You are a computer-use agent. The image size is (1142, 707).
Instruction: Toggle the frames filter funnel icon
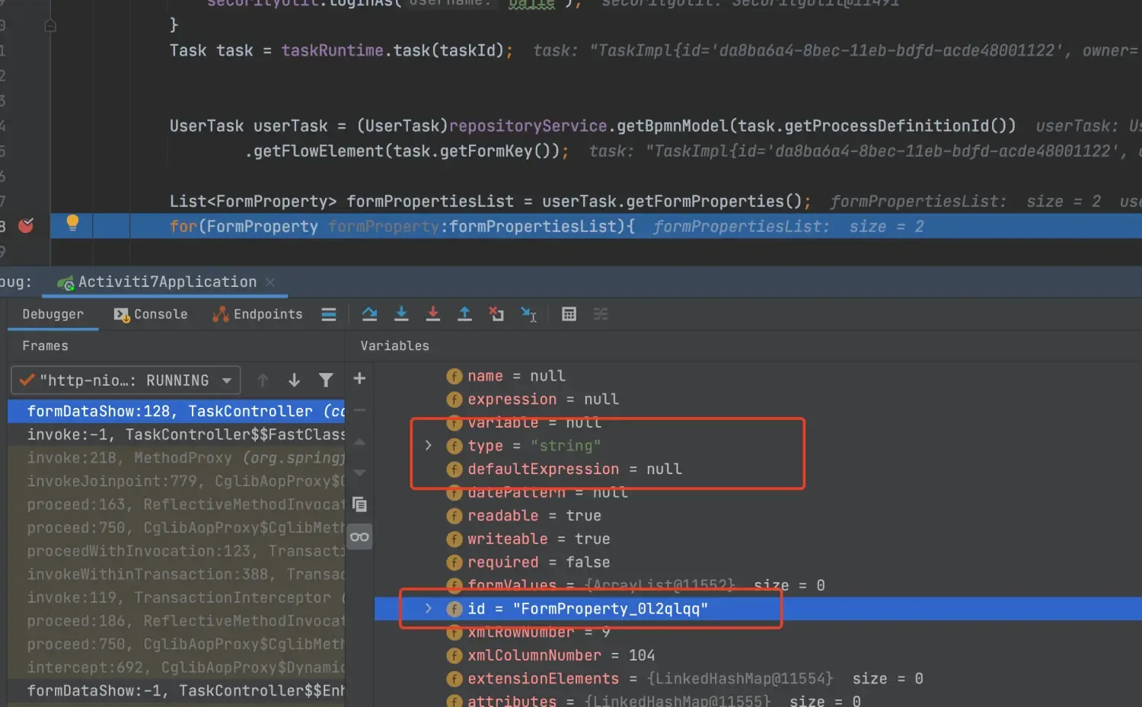click(x=326, y=380)
